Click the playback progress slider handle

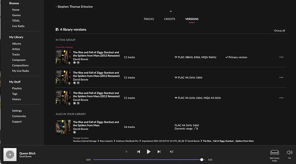[x=202, y=160]
